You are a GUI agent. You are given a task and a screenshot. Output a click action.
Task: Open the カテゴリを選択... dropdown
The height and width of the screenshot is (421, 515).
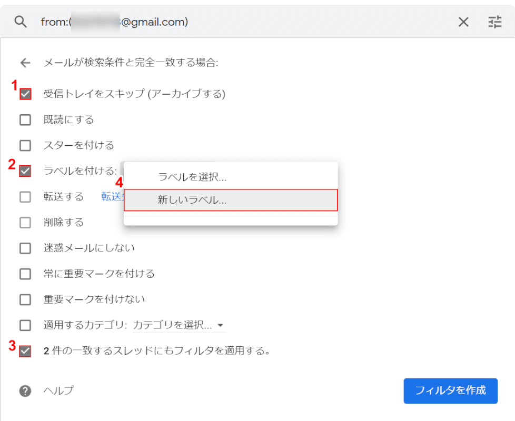coord(180,325)
